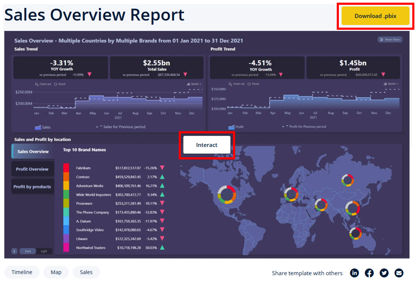Click the Interact button over the report

[207, 145]
